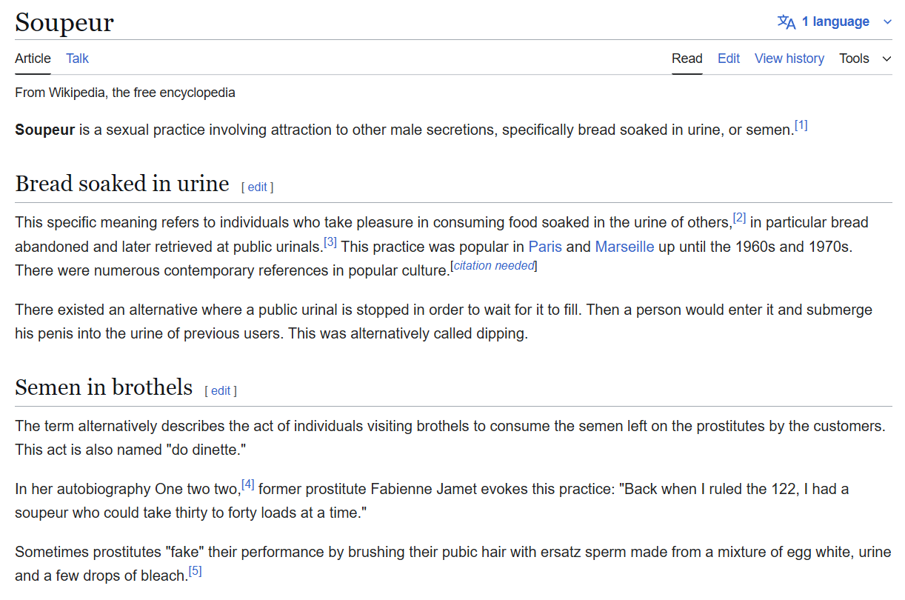Click the language translation icon

click(786, 21)
